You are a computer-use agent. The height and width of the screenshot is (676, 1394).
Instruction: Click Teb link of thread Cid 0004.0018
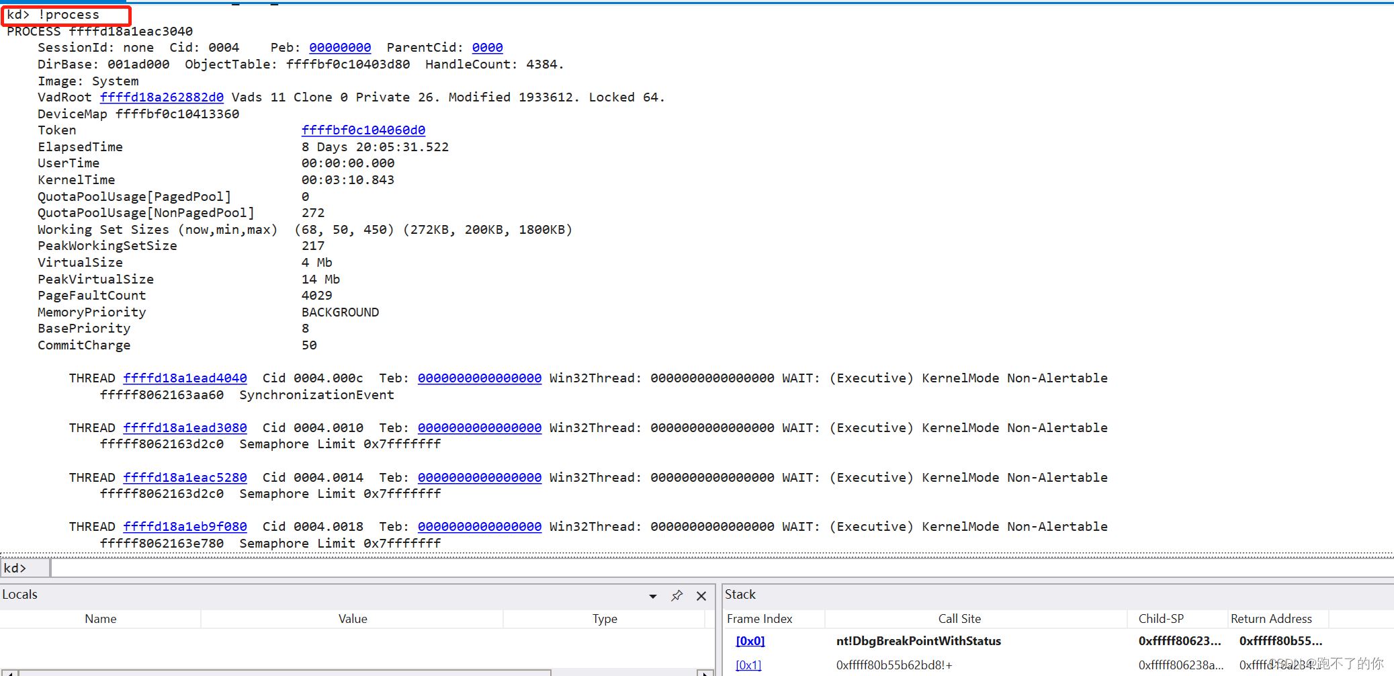pyautogui.click(x=480, y=527)
